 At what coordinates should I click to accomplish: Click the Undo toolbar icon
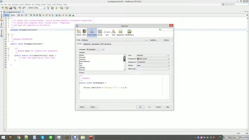20,8
